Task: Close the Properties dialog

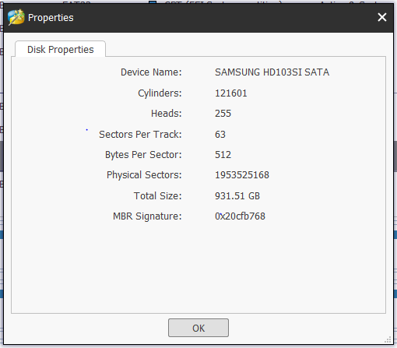Action: tap(382, 17)
